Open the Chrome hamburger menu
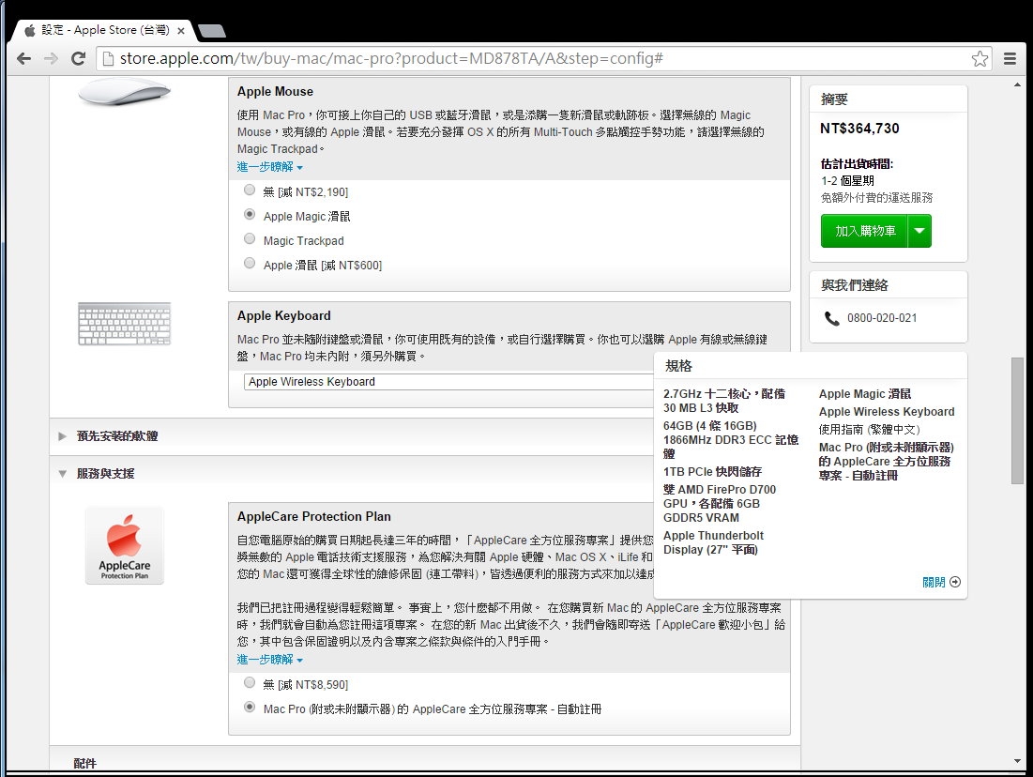The height and width of the screenshot is (777, 1033). click(x=1010, y=59)
